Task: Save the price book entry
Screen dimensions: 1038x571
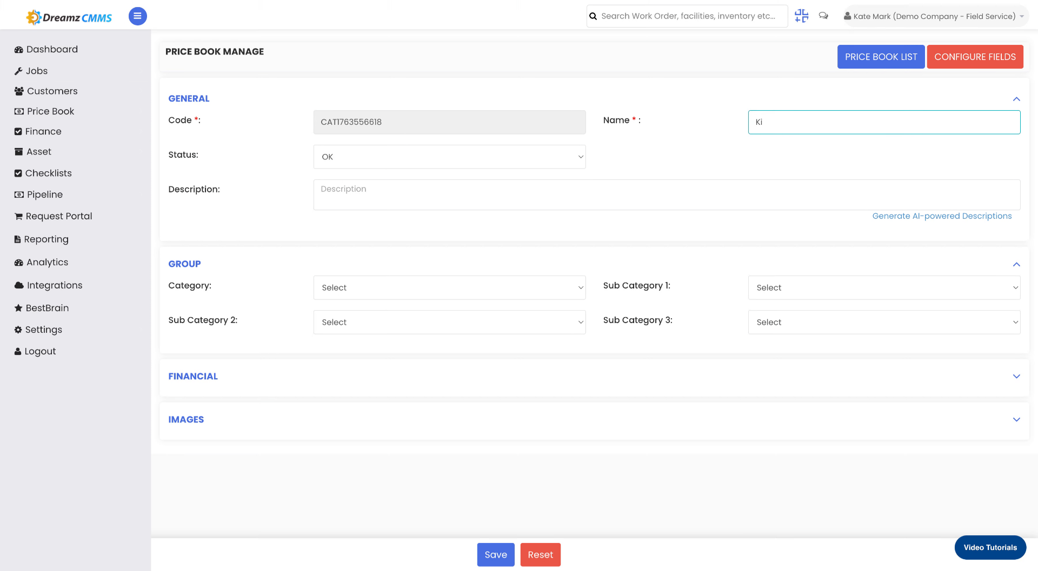Action: point(496,555)
